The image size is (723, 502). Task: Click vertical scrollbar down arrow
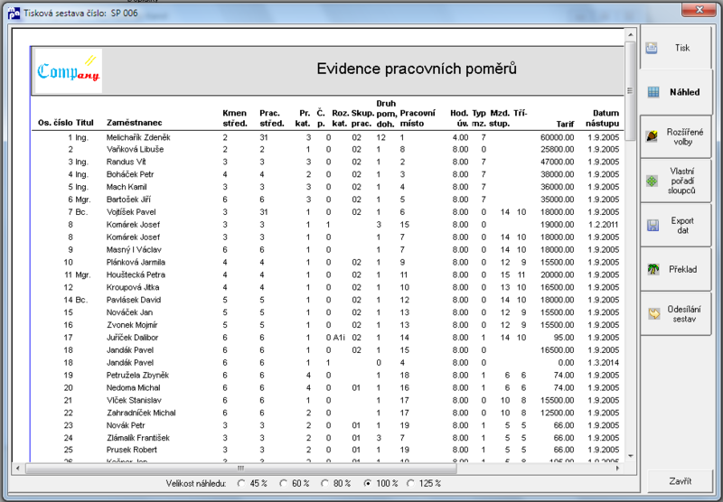coord(630,457)
